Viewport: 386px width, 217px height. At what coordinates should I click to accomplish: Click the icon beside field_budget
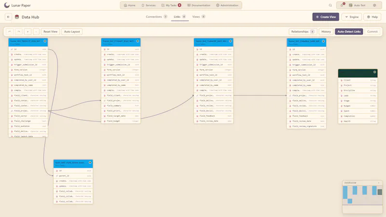[x=105, y=121]
